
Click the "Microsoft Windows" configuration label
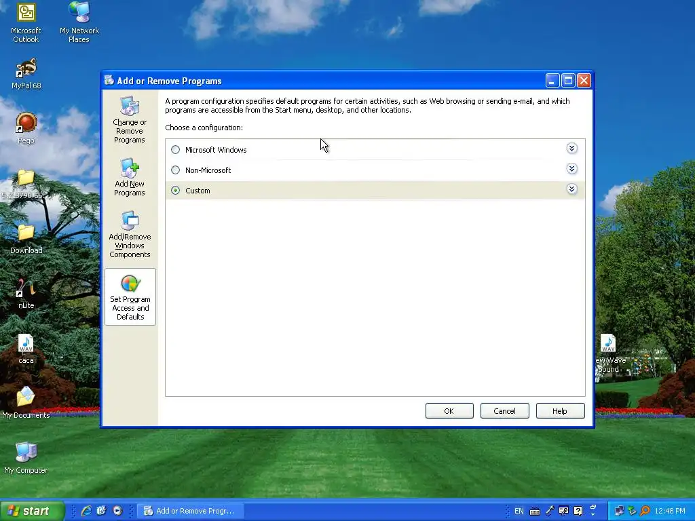point(216,150)
